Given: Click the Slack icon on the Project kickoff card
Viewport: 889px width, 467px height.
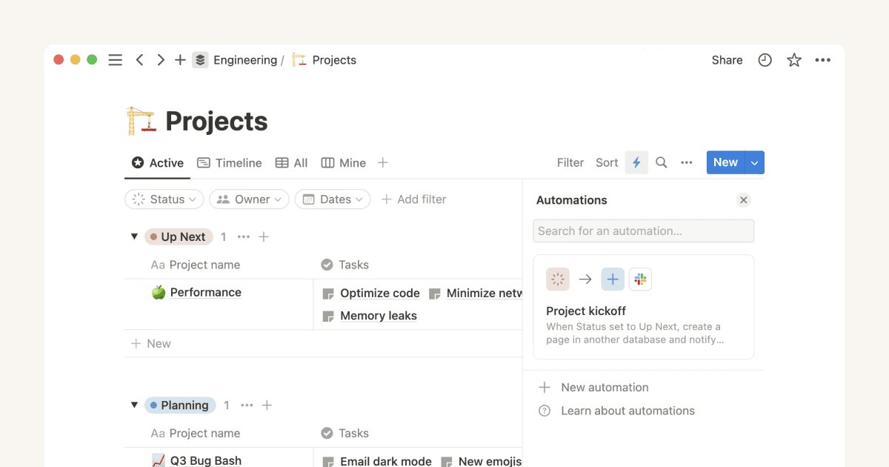Looking at the screenshot, I should (x=640, y=279).
